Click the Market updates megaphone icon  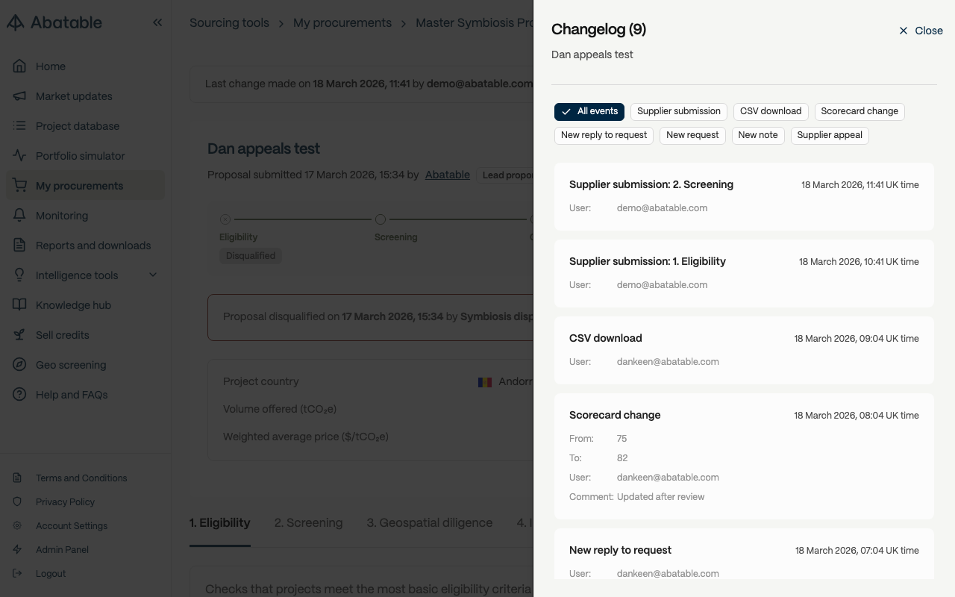tap(19, 96)
